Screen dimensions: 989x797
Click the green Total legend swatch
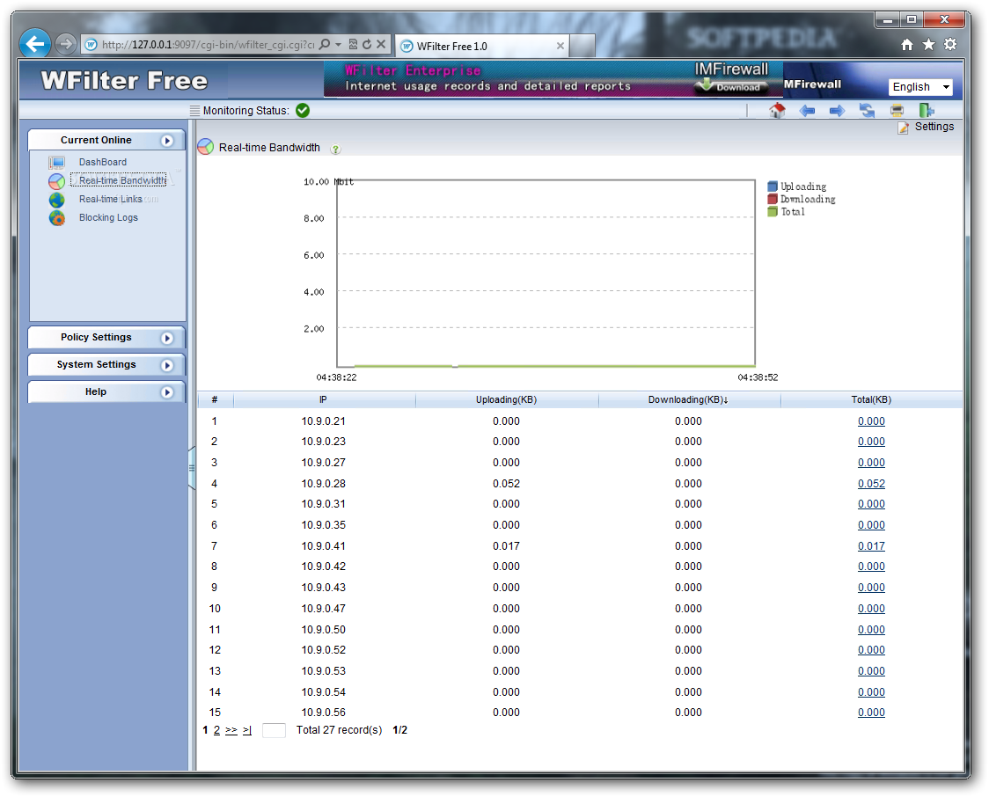[772, 212]
